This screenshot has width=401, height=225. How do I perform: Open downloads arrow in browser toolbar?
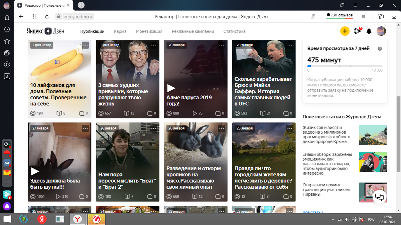[x=393, y=17]
